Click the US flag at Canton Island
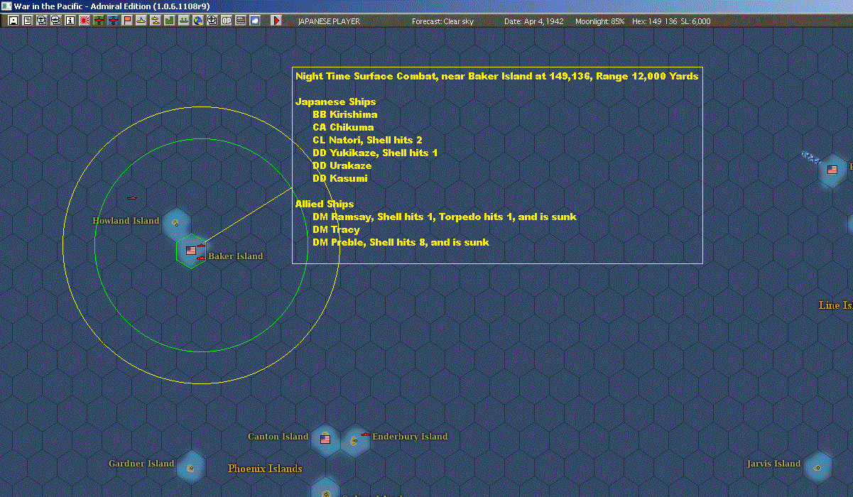Screen dimensions: 853x497 tap(325, 439)
